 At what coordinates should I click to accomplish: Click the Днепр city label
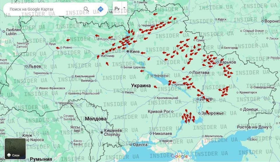[x=206, y=99]
